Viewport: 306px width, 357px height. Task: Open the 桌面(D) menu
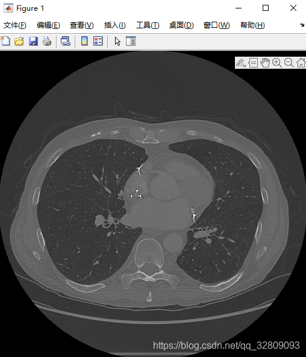(x=181, y=25)
